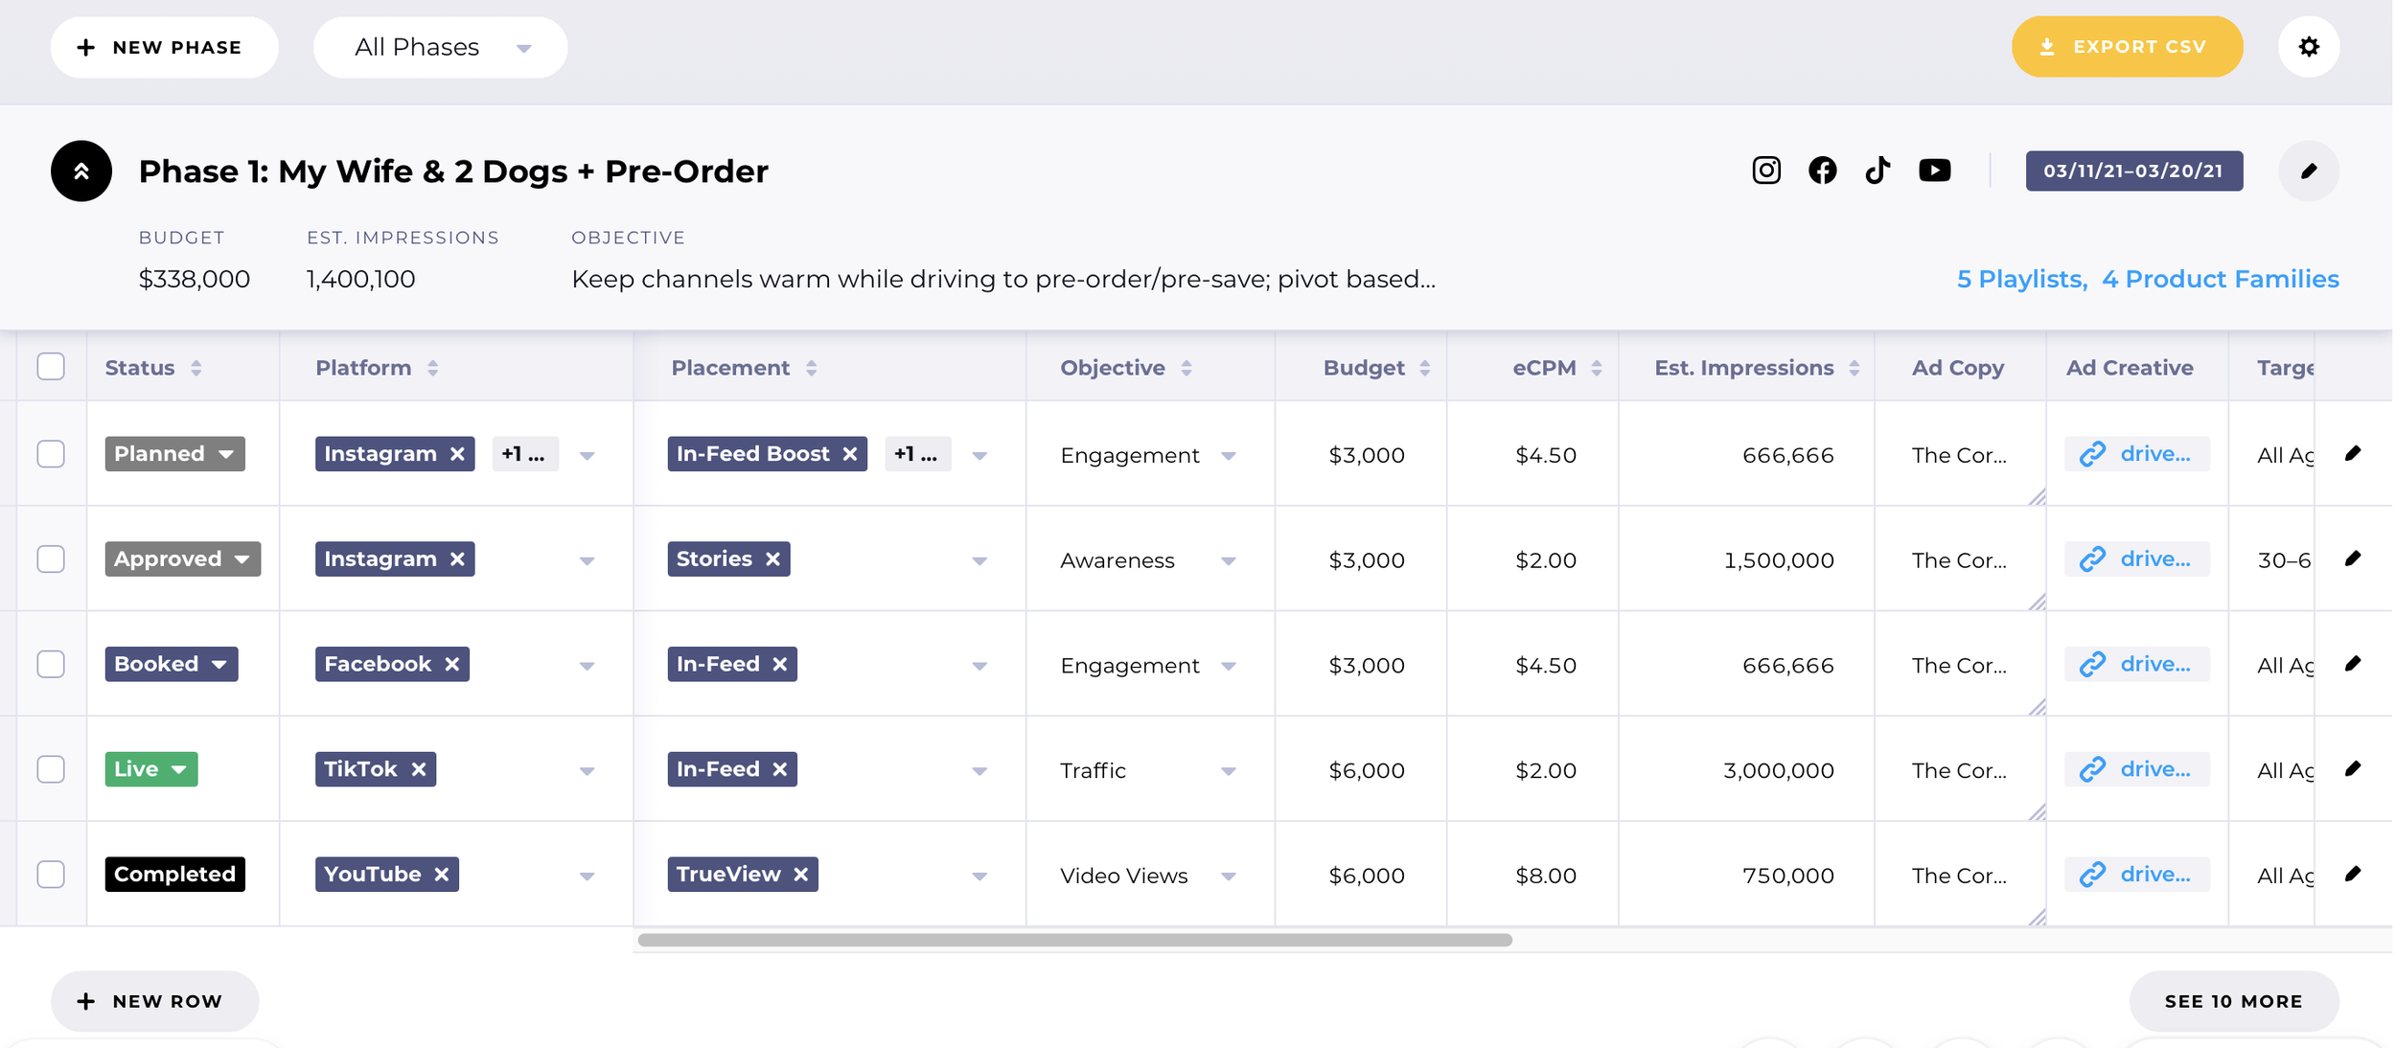The height and width of the screenshot is (1048, 2396).
Task: Edit phase with pencil icon beside date
Action: tap(2308, 171)
